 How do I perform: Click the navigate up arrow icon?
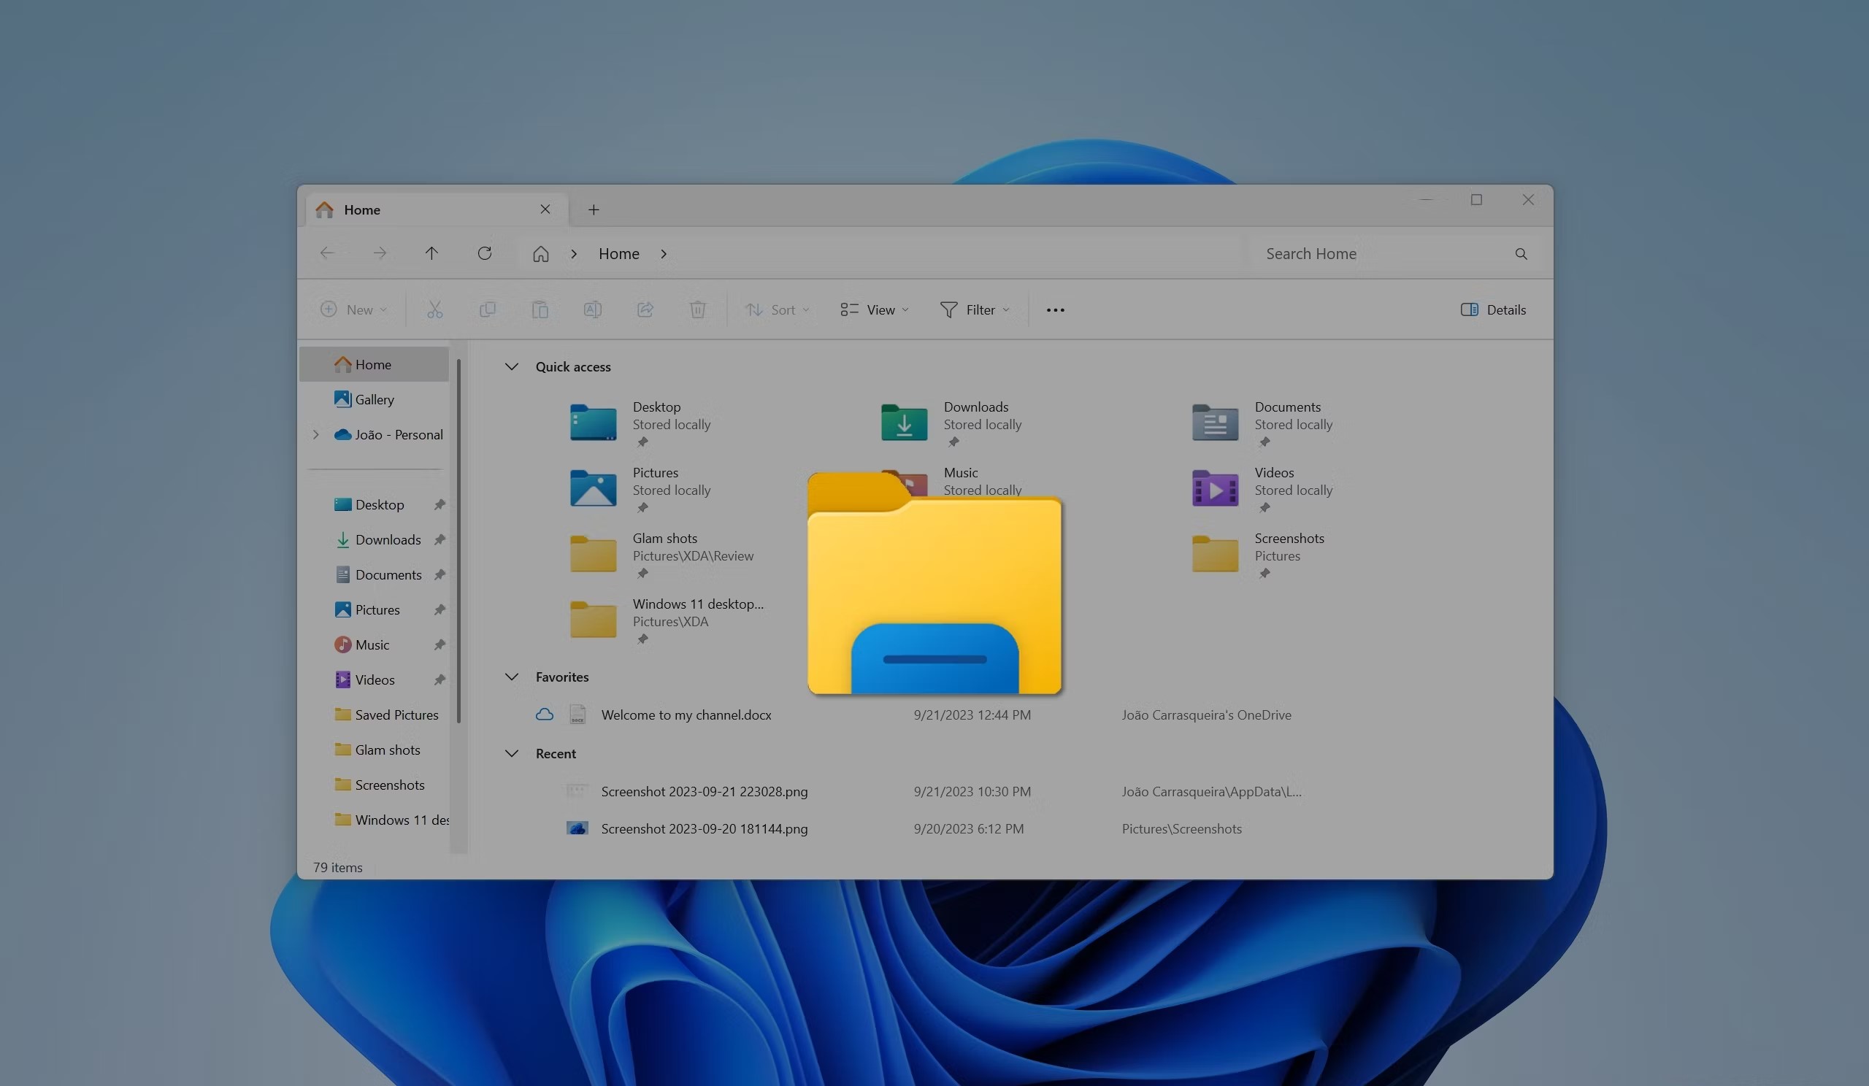tap(432, 253)
